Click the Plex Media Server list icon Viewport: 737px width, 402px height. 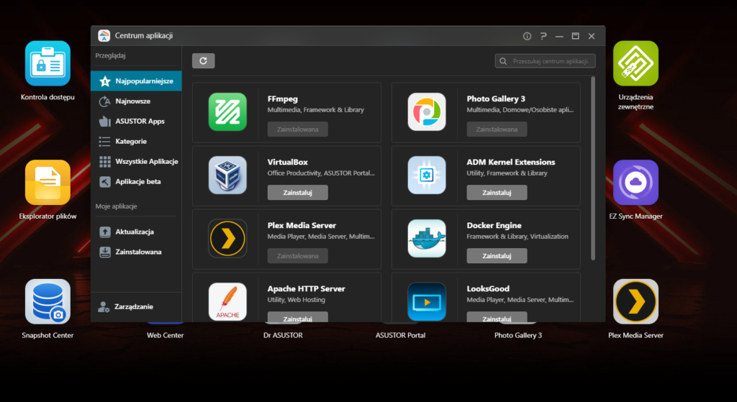227,239
